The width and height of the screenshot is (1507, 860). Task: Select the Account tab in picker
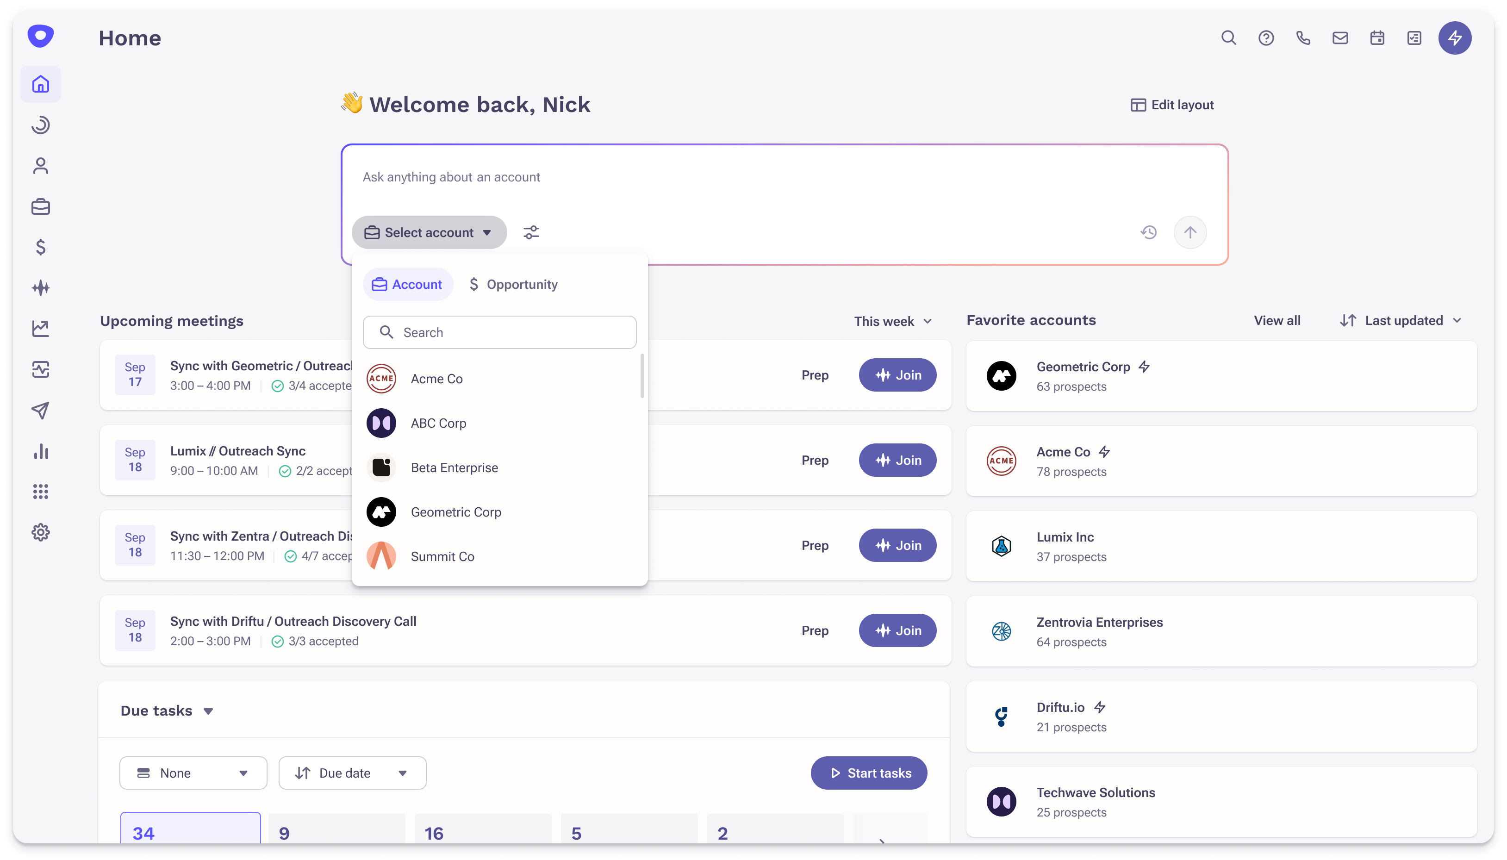pos(407,284)
